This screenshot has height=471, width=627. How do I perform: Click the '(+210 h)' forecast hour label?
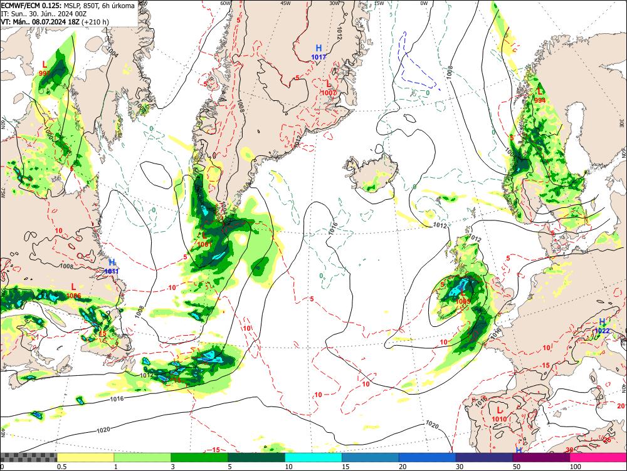click(95, 21)
